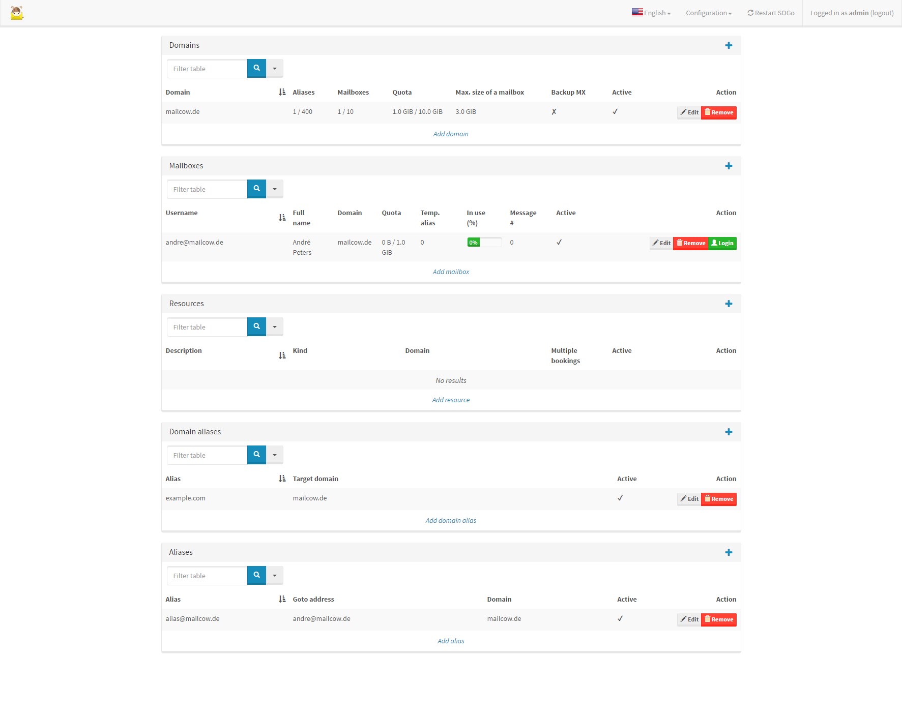Login as andre@mailcow.de mailbox
This screenshot has height=714, width=902.
coord(722,243)
